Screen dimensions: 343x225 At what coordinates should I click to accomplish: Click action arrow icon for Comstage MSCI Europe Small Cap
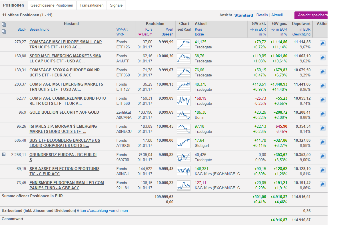point(322,44)
